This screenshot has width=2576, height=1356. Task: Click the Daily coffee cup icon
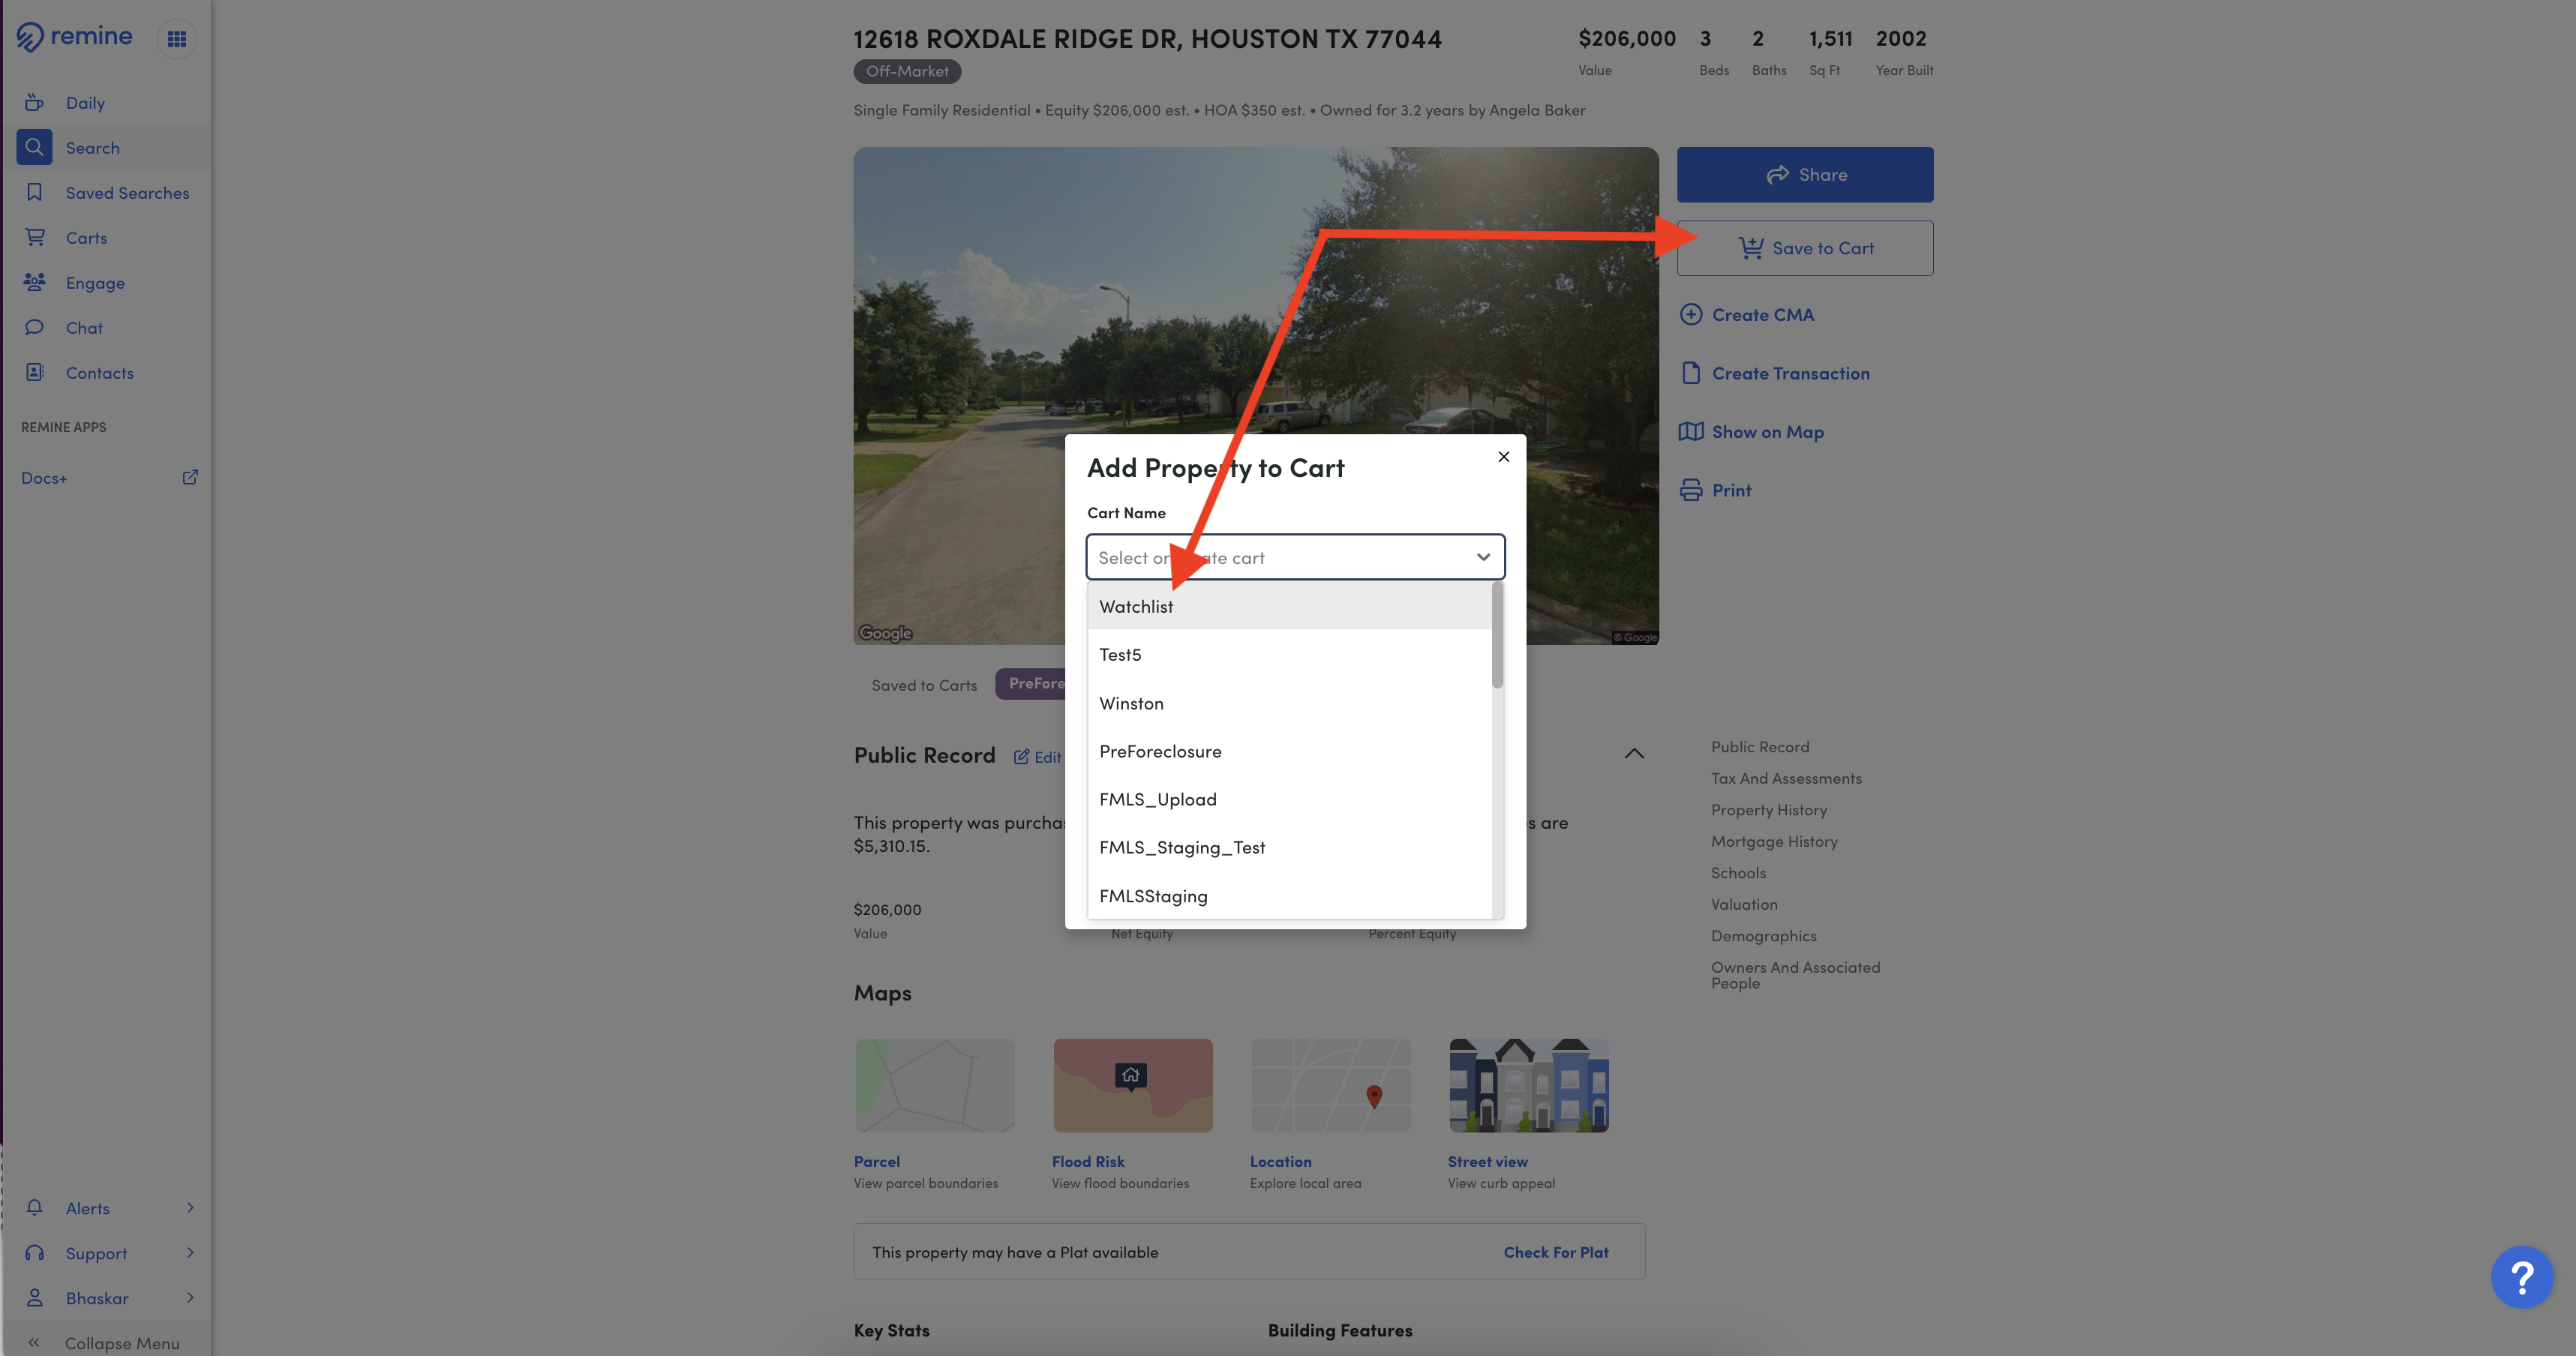click(x=34, y=102)
